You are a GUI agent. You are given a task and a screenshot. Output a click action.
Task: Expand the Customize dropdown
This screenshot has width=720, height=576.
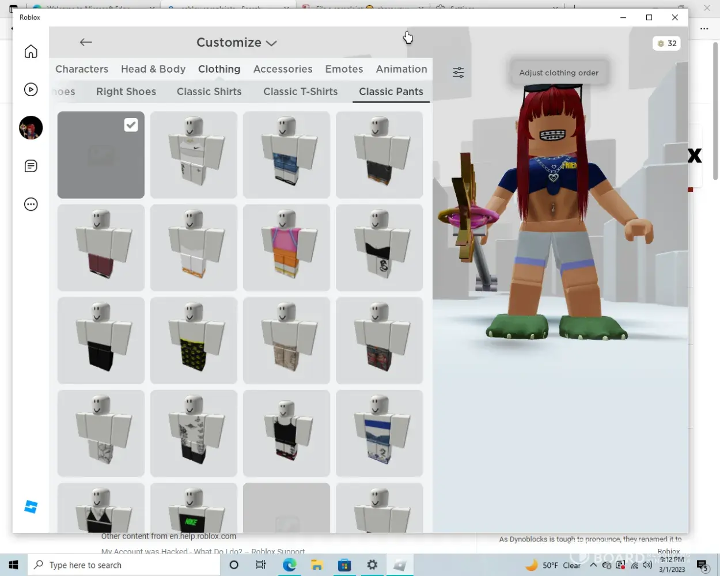point(237,43)
